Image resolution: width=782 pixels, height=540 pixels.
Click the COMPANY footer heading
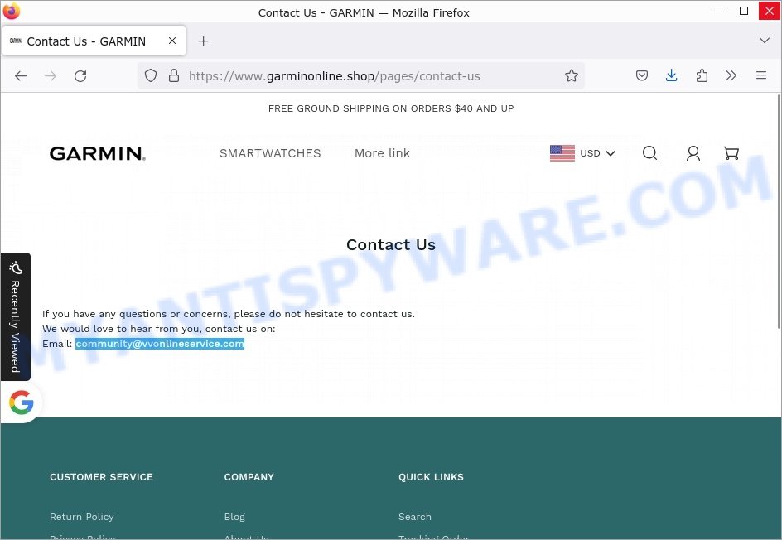pyautogui.click(x=249, y=477)
